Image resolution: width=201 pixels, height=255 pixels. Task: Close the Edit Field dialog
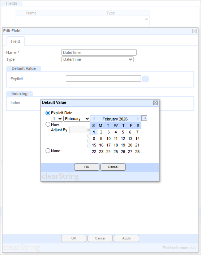(194, 31)
